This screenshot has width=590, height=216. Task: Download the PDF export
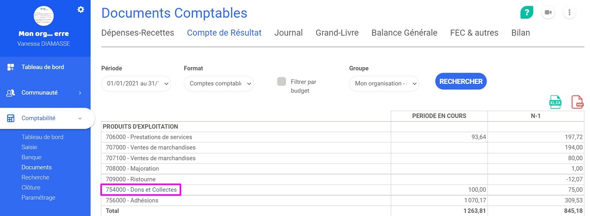[x=577, y=102]
